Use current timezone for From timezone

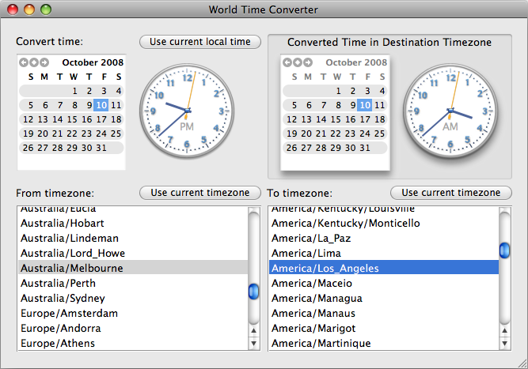(199, 193)
